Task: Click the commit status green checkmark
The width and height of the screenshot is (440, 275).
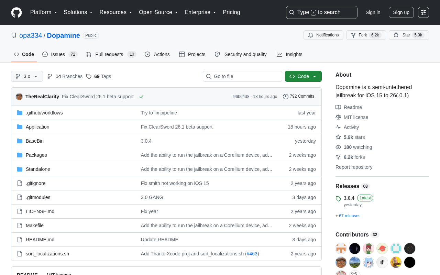Action: [141, 97]
